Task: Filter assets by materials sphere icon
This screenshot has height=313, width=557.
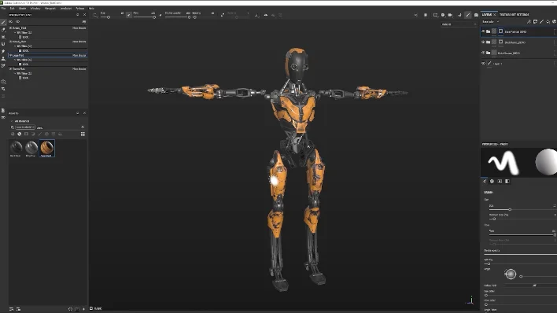Action: 13,134
